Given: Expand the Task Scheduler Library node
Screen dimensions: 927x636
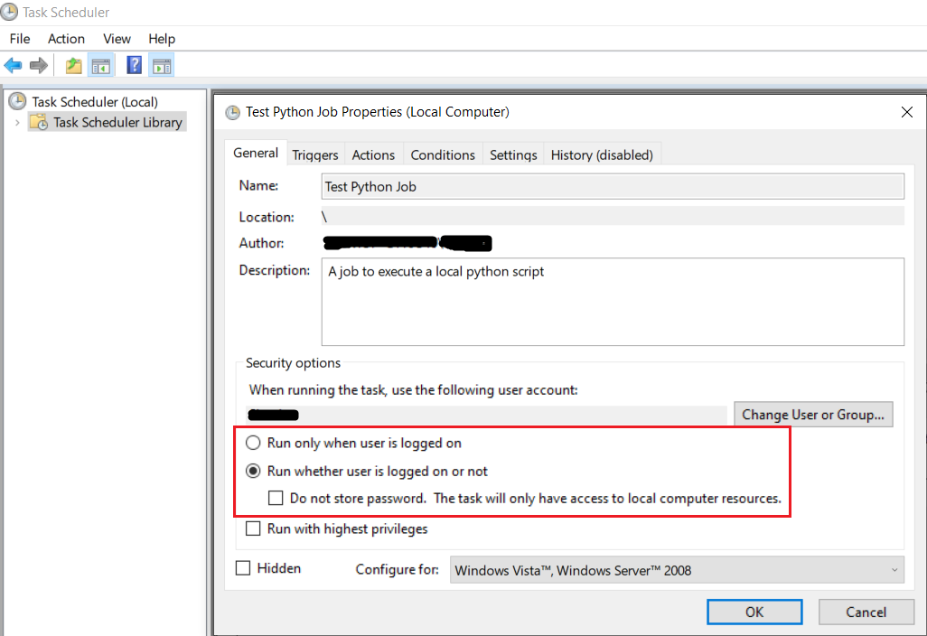Looking at the screenshot, I should [x=18, y=121].
